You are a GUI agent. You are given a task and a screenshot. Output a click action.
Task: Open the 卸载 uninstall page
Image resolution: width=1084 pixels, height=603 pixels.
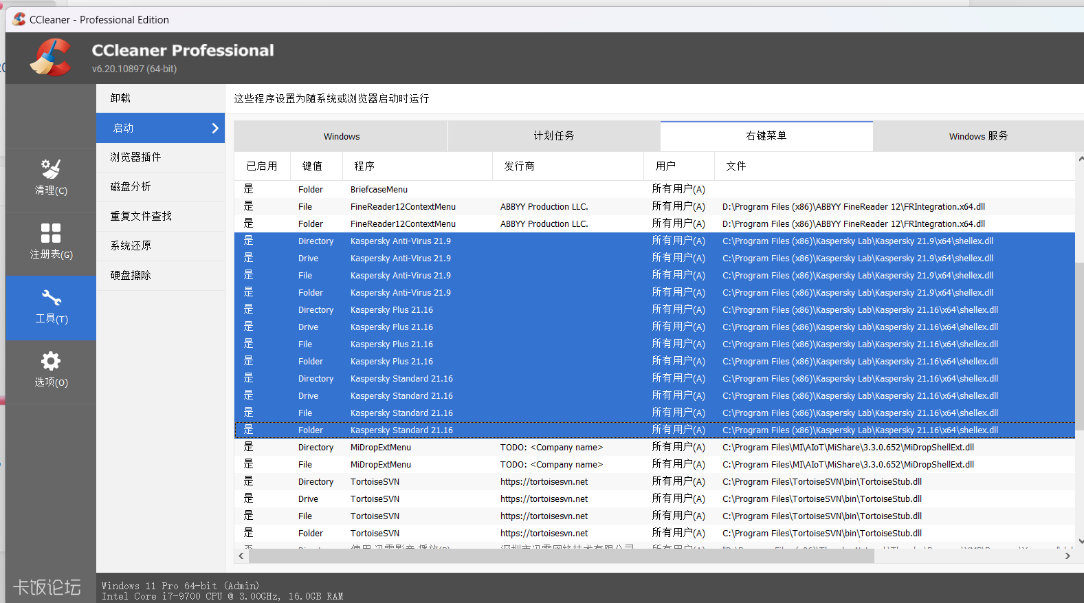tap(160, 98)
